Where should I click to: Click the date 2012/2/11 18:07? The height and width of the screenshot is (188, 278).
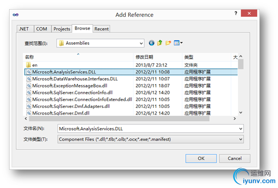pyautogui.click(x=152, y=86)
